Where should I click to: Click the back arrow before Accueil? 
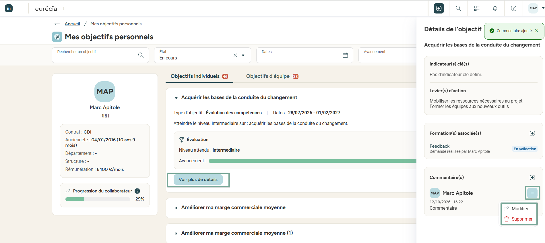pos(57,24)
